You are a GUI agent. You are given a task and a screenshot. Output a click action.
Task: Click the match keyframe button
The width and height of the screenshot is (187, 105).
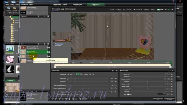[153, 10]
